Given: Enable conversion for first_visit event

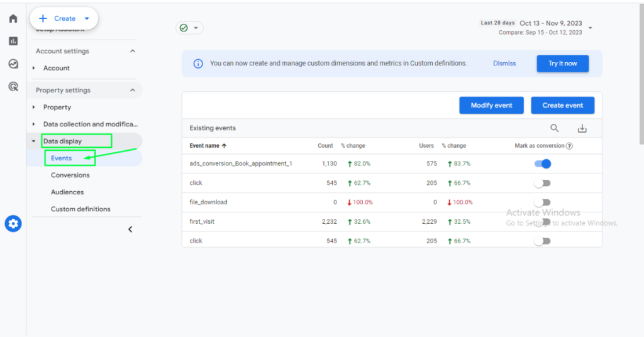Looking at the screenshot, I should coord(542,222).
